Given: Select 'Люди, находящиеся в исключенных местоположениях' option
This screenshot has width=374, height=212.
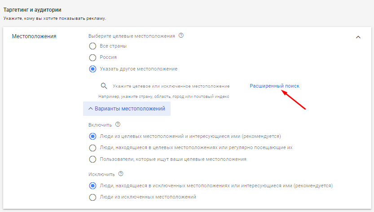Looking at the screenshot, I should point(93,185).
